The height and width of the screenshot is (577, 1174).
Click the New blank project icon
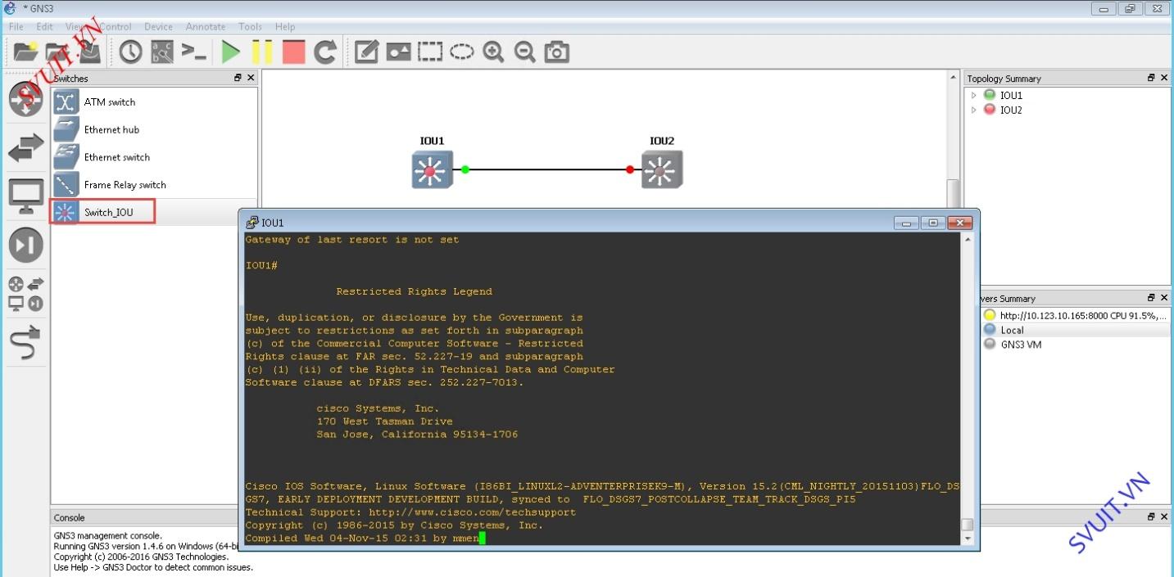pos(25,52)
